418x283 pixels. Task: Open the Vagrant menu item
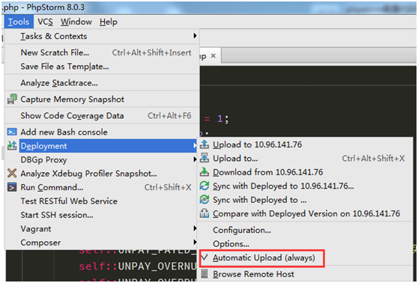(x=102, y=228)
